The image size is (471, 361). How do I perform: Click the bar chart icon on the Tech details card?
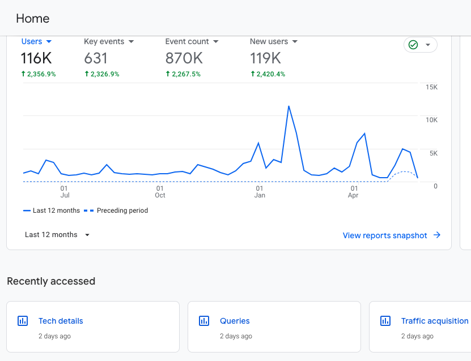(23, 321)
